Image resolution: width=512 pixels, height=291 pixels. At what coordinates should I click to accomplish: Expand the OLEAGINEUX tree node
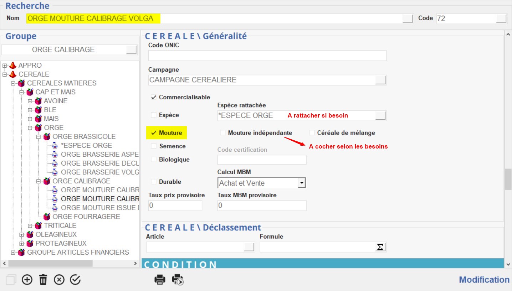(22, 234)
